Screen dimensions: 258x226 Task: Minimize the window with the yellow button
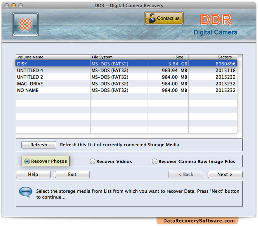tap(14, 6)
